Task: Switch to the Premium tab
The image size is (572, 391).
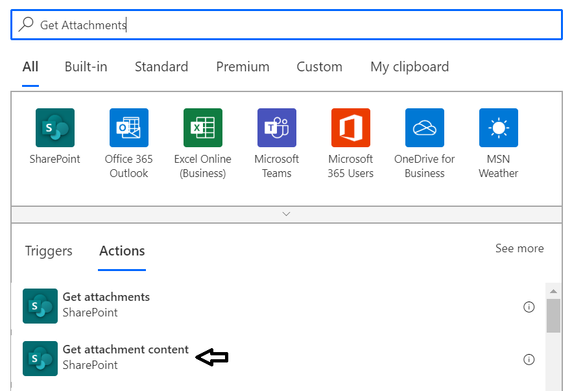Action: [243, 67]
